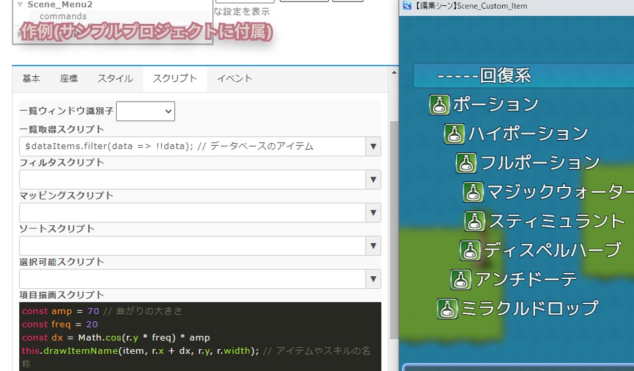Select the ハイポーション item name
This screenshot has height=371, width=634.
[528, 134]
